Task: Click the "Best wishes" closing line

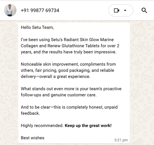Action: pos(33,138)
